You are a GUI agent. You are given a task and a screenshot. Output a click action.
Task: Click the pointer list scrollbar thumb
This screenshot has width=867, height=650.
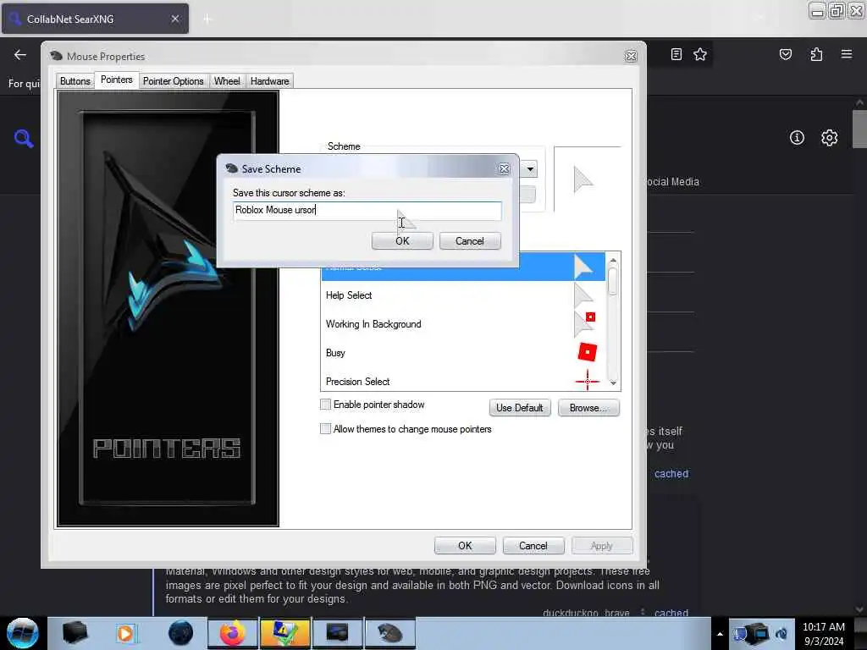pyautogui.click(x=613, y=281)
